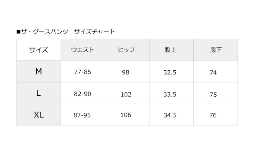Select inseam value 74
Screen dimensions: 253x152
213,73
